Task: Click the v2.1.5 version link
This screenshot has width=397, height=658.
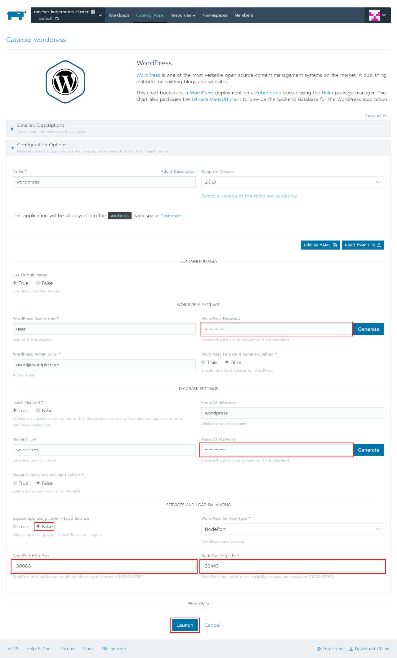Action: pos(13,649)
